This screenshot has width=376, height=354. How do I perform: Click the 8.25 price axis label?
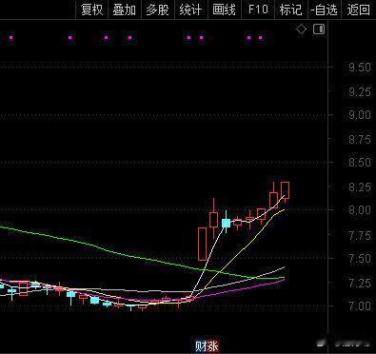pos(360,187)
